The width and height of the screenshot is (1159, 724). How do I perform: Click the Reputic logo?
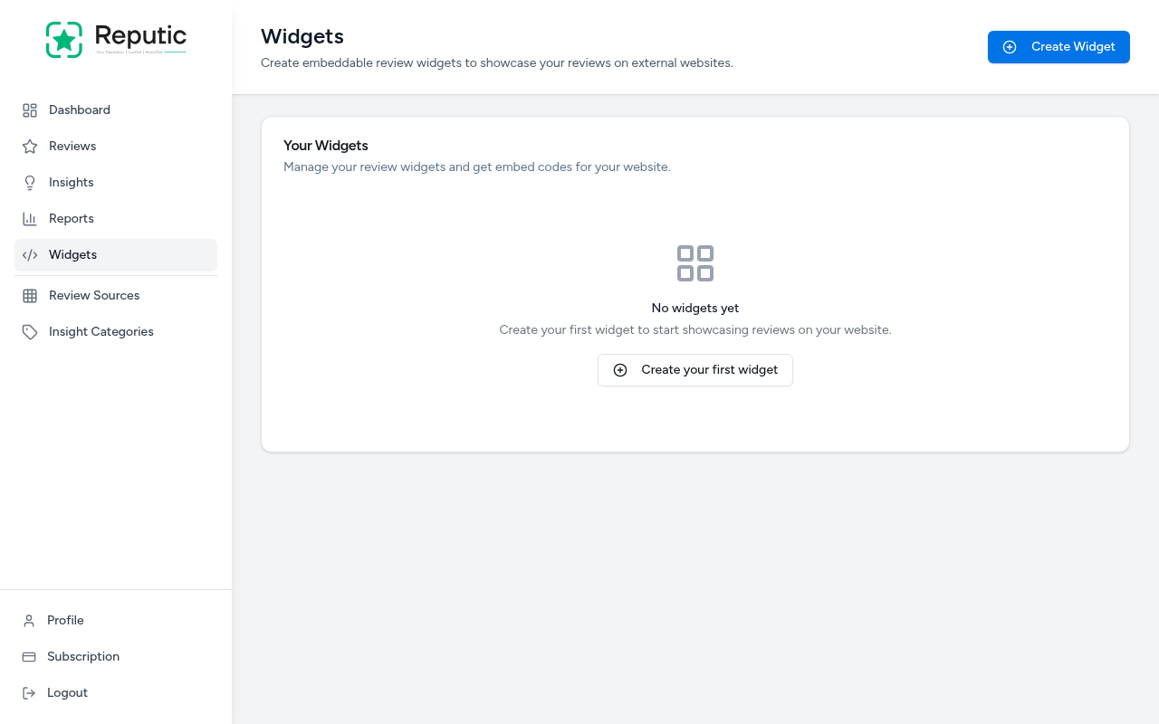tap(116, 40)
